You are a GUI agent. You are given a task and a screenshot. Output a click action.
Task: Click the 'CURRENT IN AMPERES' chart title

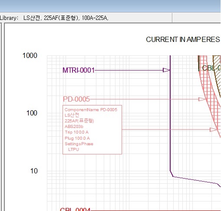tap(183, 39)
